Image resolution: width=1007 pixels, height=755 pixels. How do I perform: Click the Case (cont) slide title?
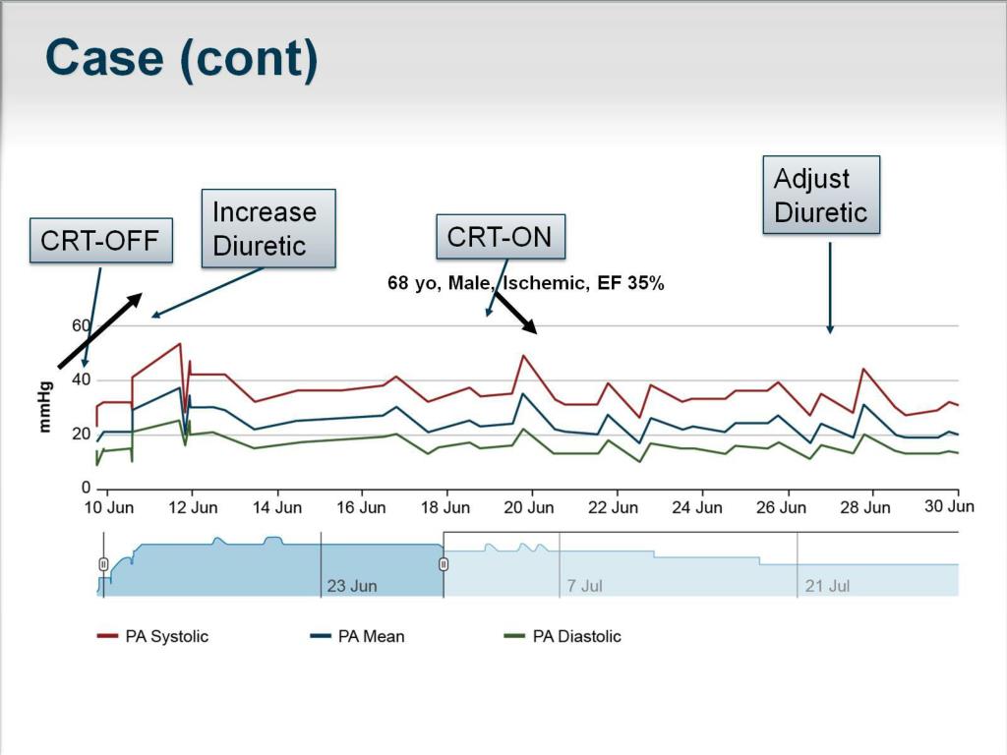pyautogui.click(x=182, y=58)
